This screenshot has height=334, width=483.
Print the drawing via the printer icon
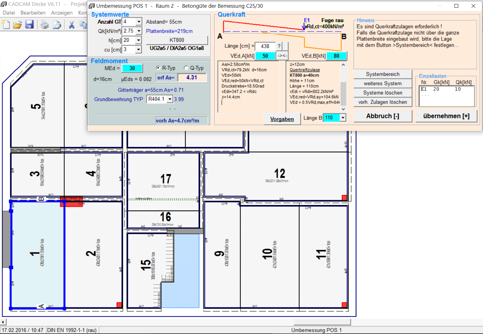coord(45,24)
